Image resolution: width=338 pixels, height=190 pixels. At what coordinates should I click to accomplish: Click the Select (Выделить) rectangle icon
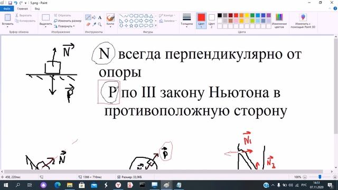(46, 17)
